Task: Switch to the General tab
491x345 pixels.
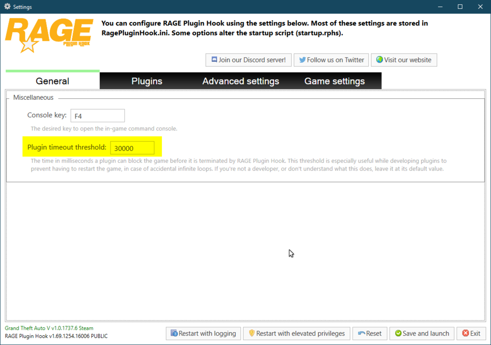Action: 53,81
